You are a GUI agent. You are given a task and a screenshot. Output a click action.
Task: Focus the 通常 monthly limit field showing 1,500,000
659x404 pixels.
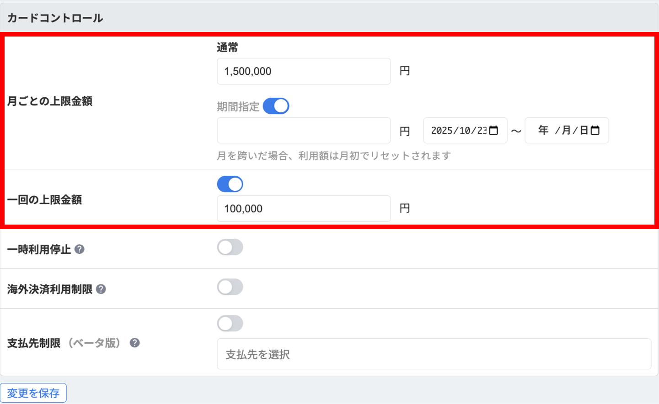pos(304,71)
